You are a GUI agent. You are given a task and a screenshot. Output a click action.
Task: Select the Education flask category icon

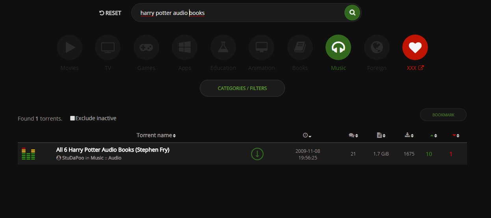[x=223, y=48]
